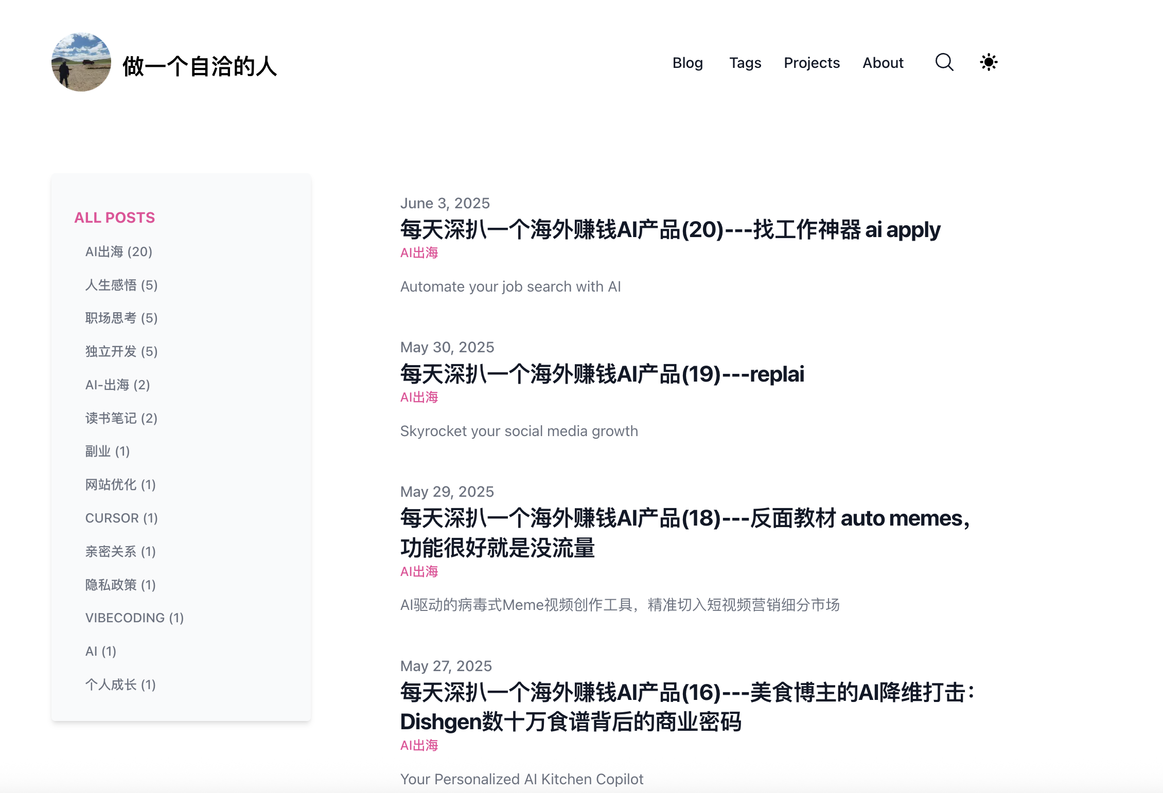The height and width of the screenshot is (793, 1163).
Task: Filter by AI出海 (20) tag
Action: click(x=119, y=251)
